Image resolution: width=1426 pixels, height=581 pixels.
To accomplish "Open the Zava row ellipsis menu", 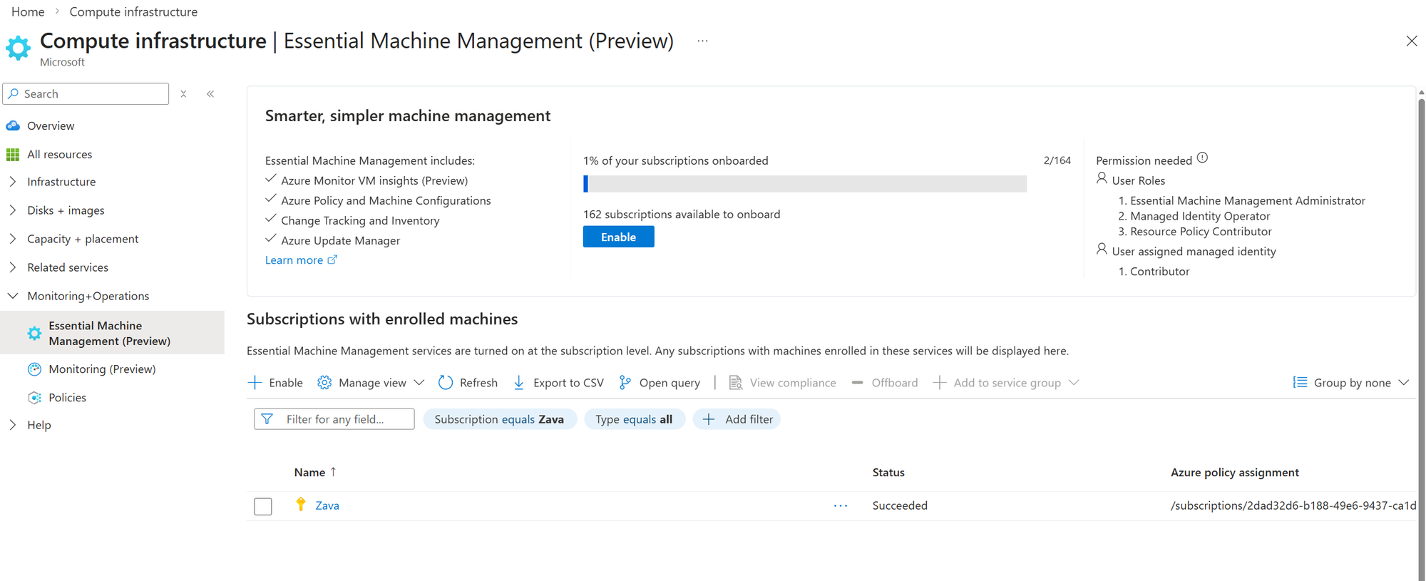I will 841,505.
